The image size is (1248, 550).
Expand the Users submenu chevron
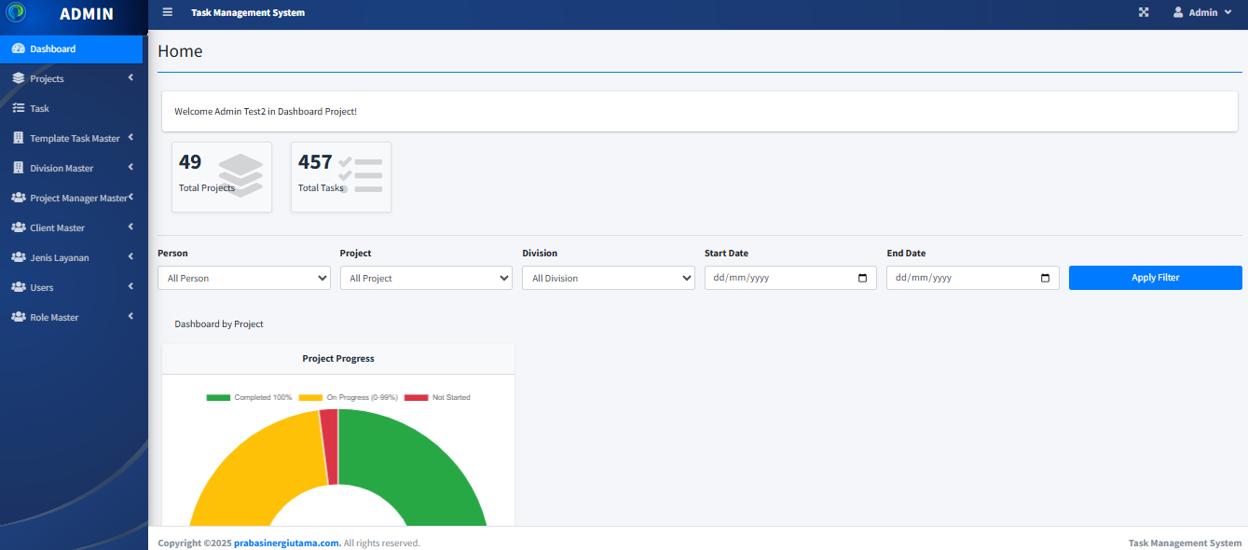pos(131,287)
